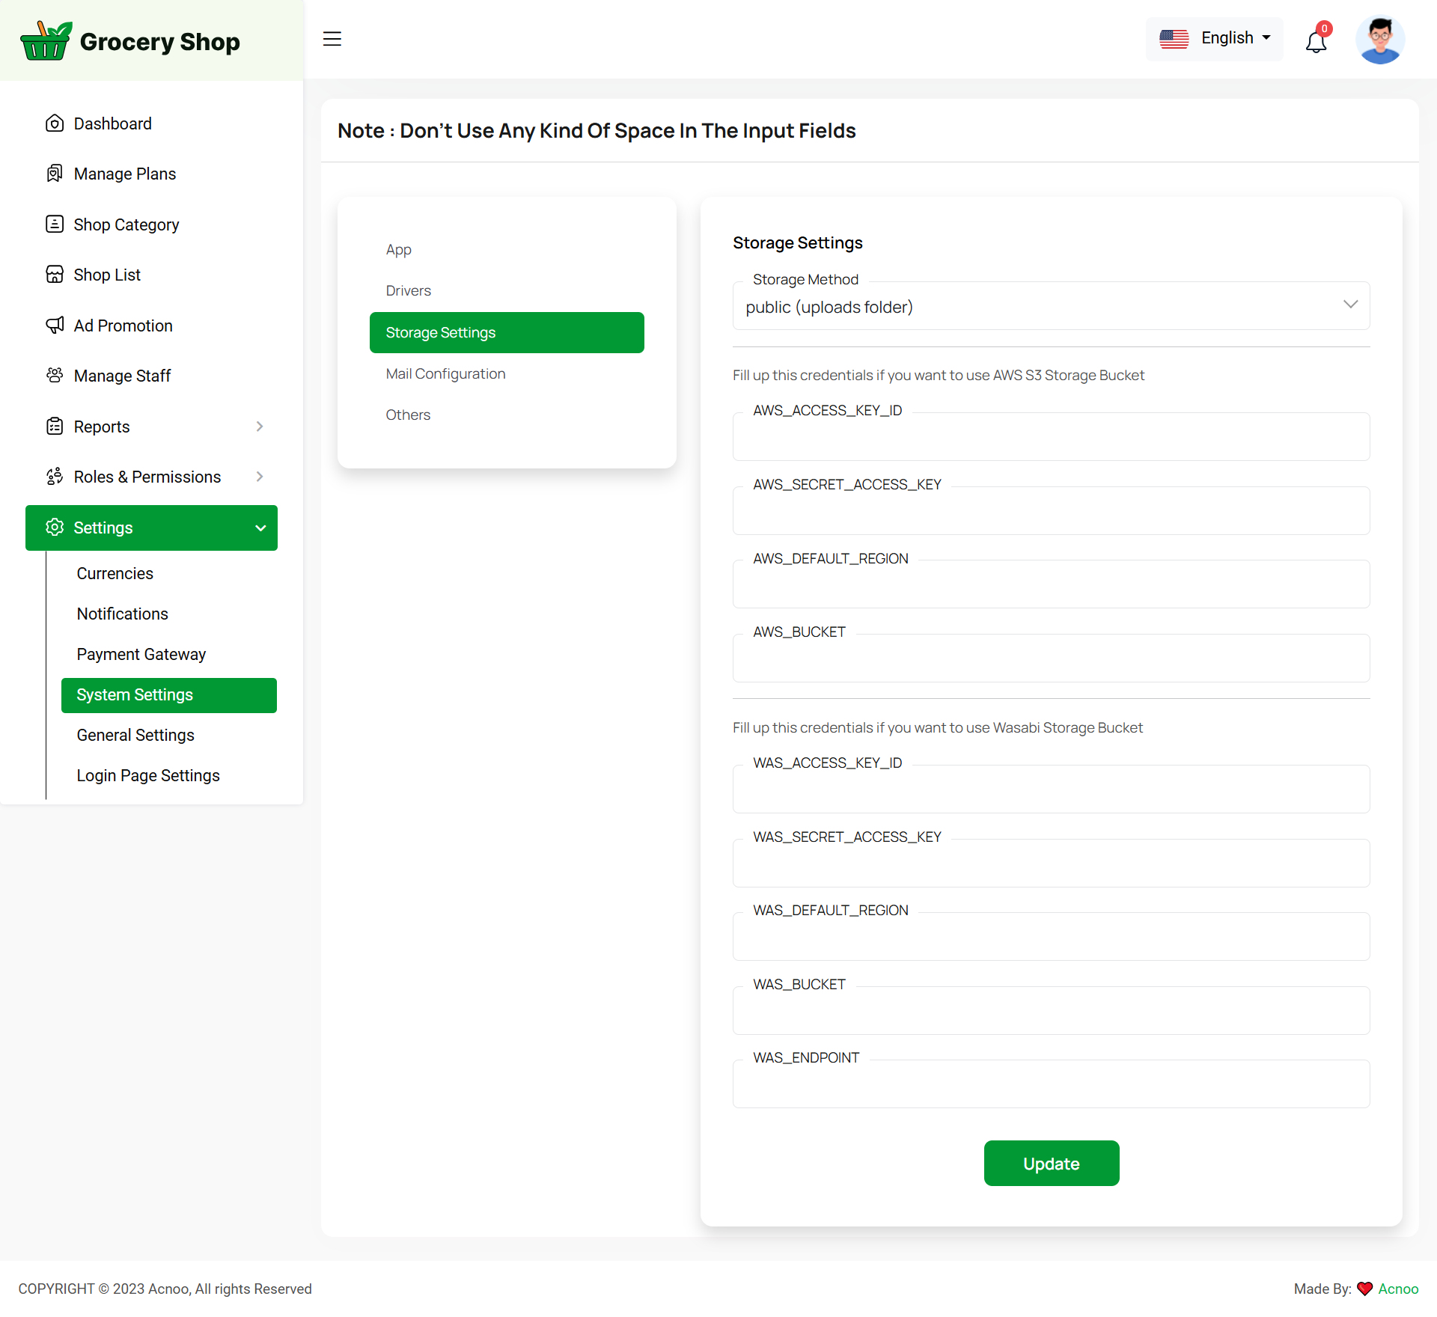
Task: Click the hamburger menu icon
Action: pyautogui.click(x=332, y=39)
